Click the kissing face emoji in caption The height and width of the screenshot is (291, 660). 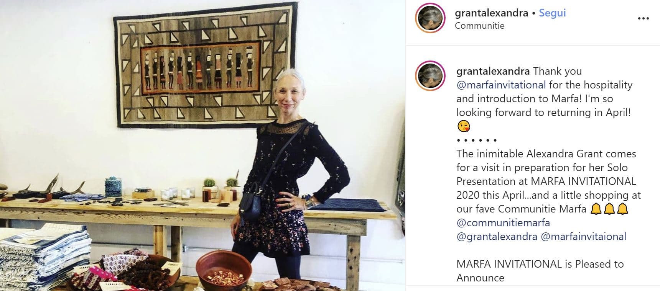coord(463,126)
